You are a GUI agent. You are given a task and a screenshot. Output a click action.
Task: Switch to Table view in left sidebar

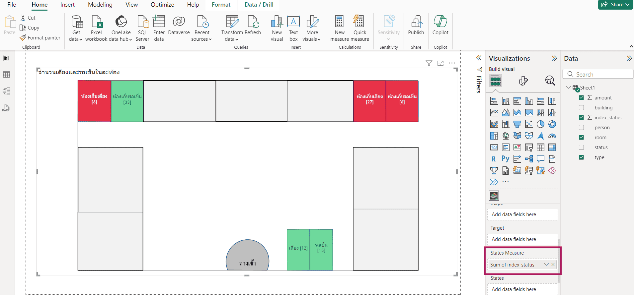coord(6,75)
